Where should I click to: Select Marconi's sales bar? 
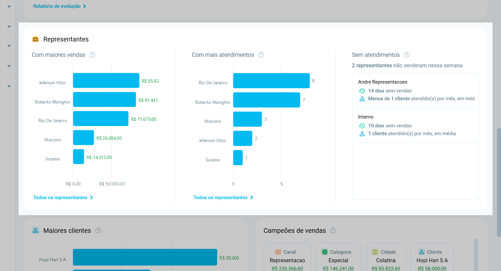[x=83, y=138]
